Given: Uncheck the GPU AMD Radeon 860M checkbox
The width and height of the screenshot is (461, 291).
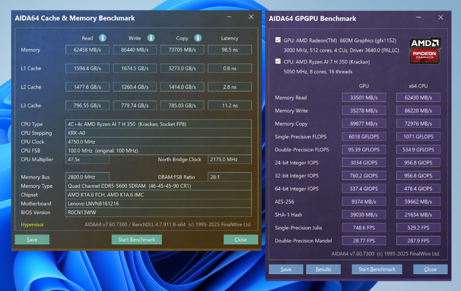Looking at the screenshot, I should [x=278, y=40].
